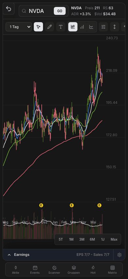The image size is (128, 279).
Task: Click the E earnings marker near November
Action: pyautogui.click(x=41, y=205)
